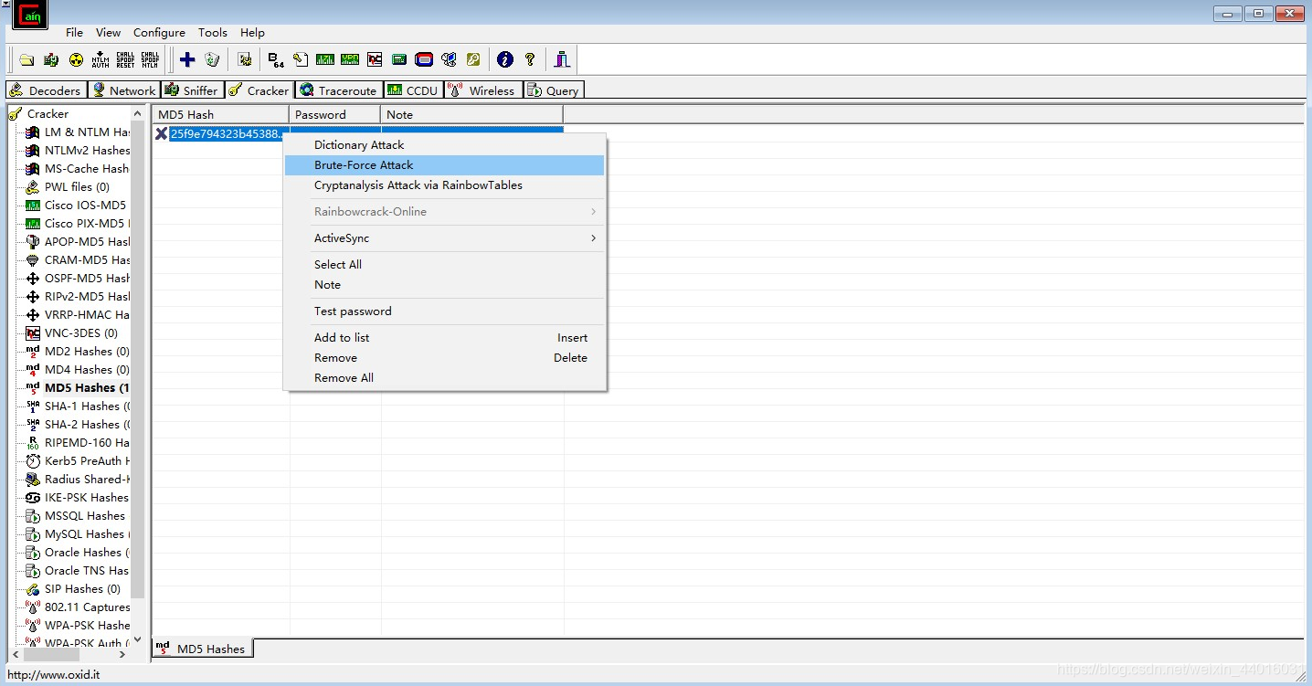The image size is (1312, 686).
Task: Click the left tree scroll down arrow
Action: click(138, 640)
